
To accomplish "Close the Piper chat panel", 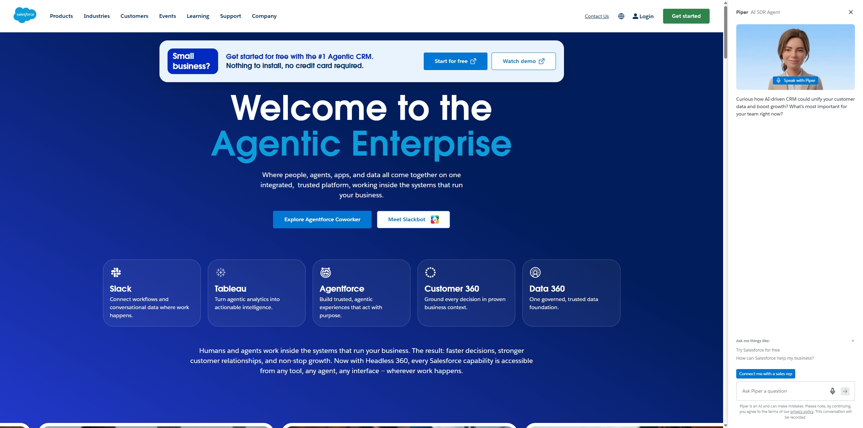I will pos(851,12).
